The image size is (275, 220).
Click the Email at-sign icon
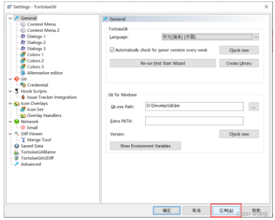[x=23, y=127]
